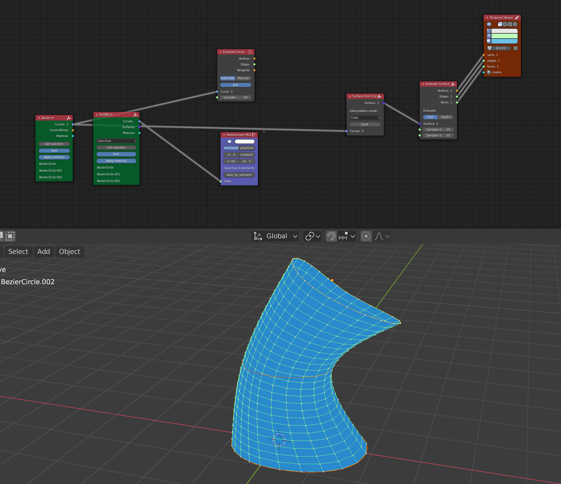Toggle proportional editing circle icon

pyautogui.click(x=366, y=236)
